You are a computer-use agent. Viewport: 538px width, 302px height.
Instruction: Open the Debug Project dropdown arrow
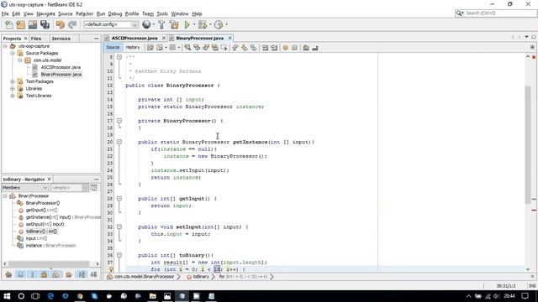pyautogui.click(x=210, y=24)
